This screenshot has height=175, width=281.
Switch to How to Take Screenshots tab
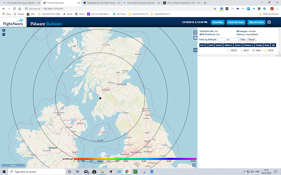(181, 3)
